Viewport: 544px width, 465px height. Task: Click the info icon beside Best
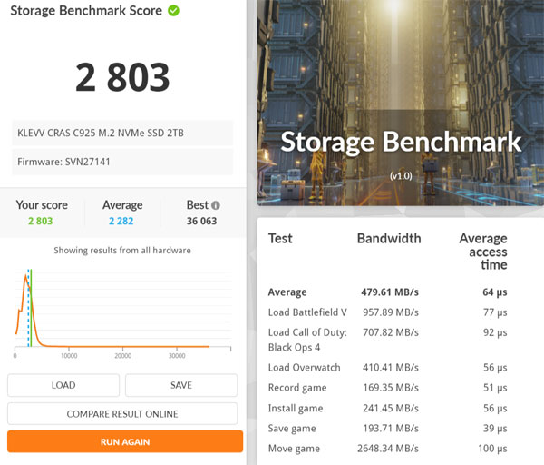coord(216,205)
